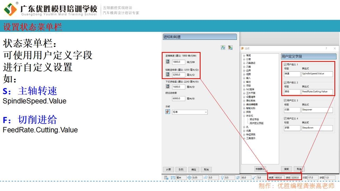Viewport: 340px width, 191px height.
Task: Select 工作平面 in the options tree
Action: click(251, 93)
